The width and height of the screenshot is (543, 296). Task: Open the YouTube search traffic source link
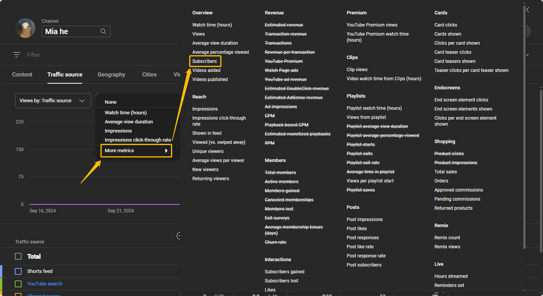[x=45, y=284]
